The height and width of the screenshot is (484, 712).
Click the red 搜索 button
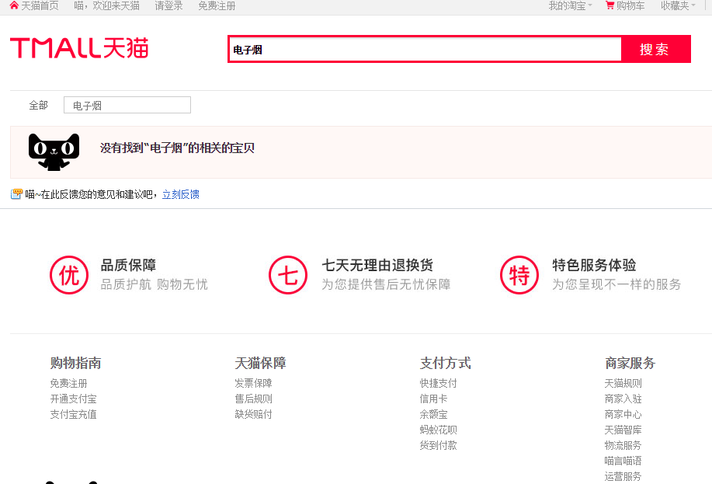[655, 49]
